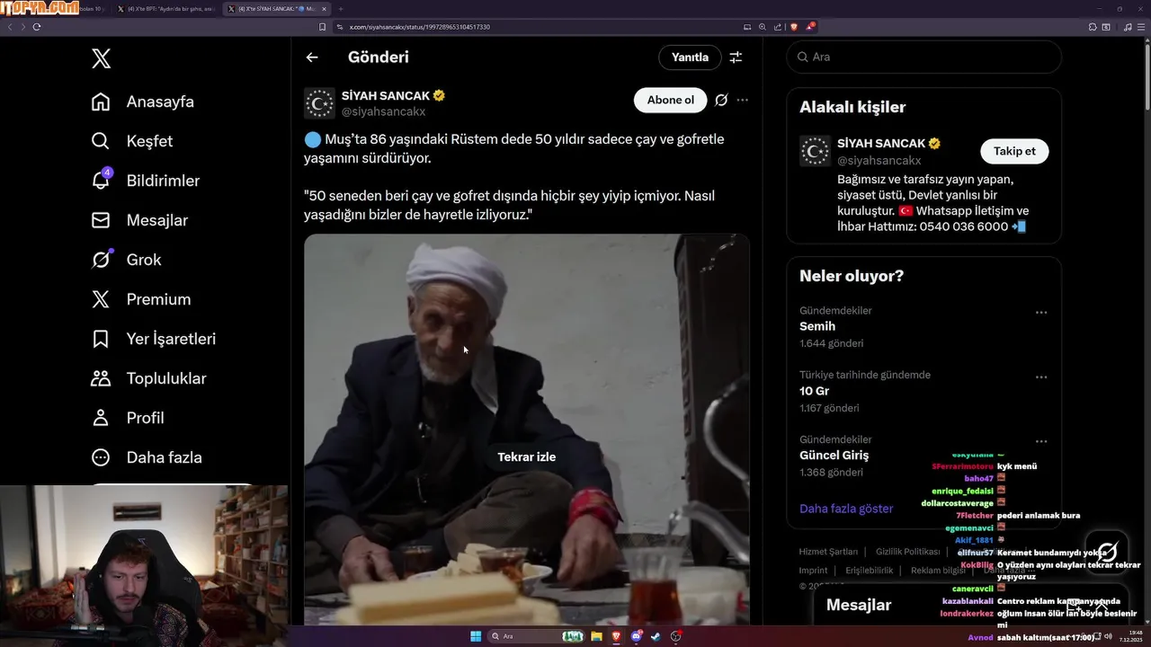The width and height of the screenshot is (1151, 647).
Task: Open the Imprint footer link
Action: [813, 571]
